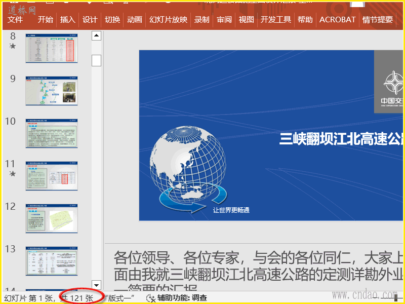Open the 设计 ribbon tab
Image resolution: width=405 pixels, height=304 pixels.
click(x=90, y=20)
